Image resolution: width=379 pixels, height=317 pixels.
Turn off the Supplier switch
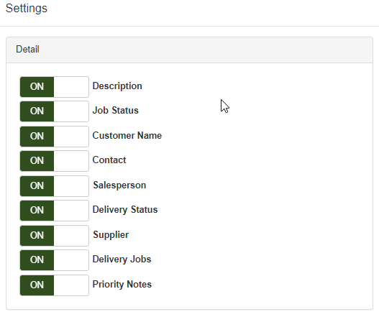[x=55, y=236]
